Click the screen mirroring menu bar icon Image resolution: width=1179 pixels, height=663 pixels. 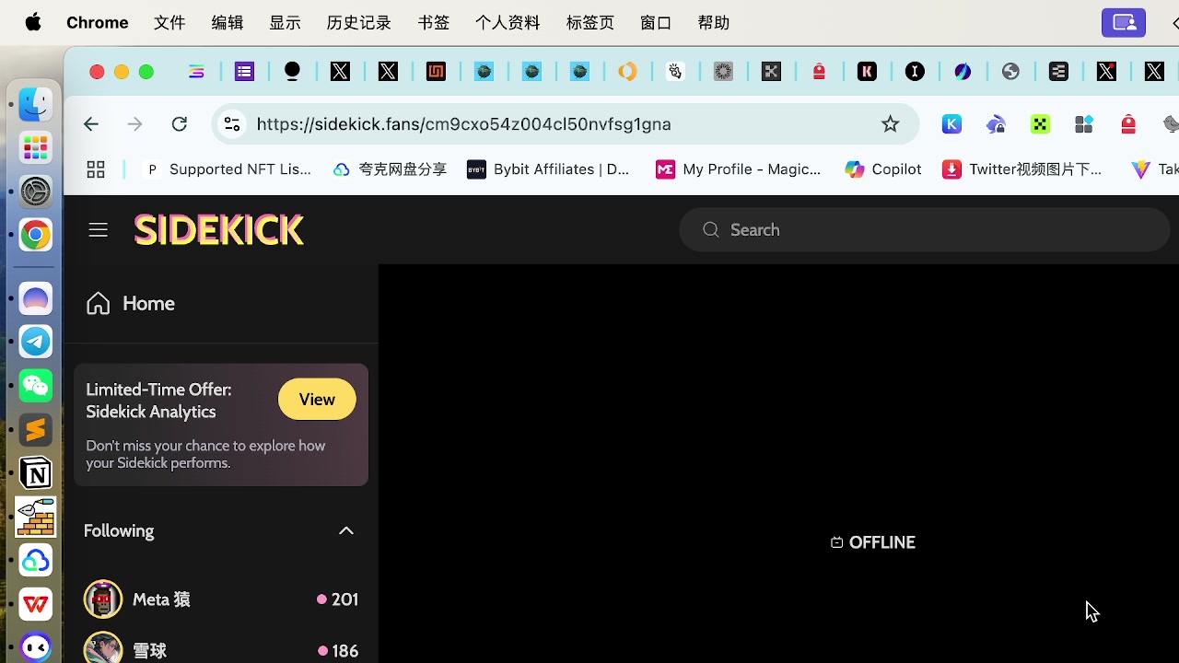click(x=1124, y=22)
